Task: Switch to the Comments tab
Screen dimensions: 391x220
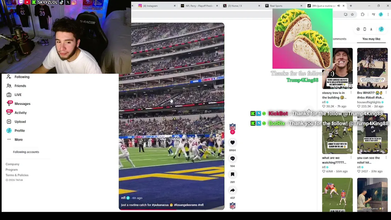Action: point(339,39)
